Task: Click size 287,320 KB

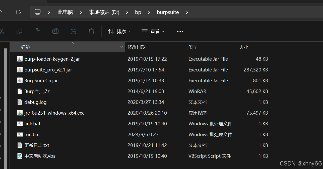Action: tap(256, 70)
